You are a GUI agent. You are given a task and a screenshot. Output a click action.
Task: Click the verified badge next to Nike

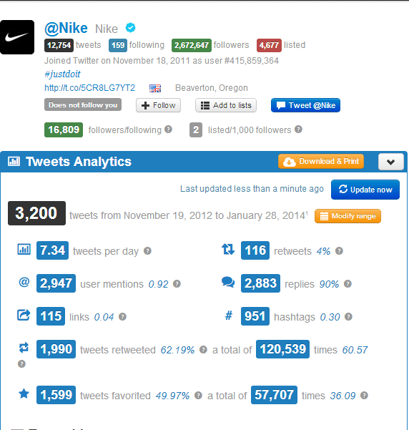pos(130,28)
